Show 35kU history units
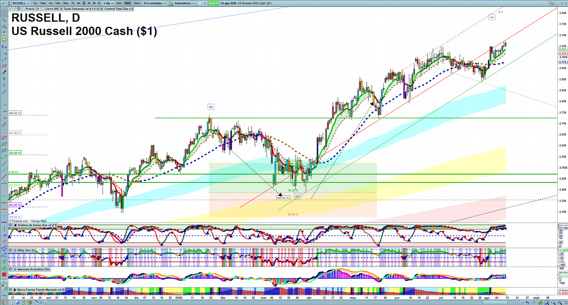568x305 pixels. tap(137, 3)
